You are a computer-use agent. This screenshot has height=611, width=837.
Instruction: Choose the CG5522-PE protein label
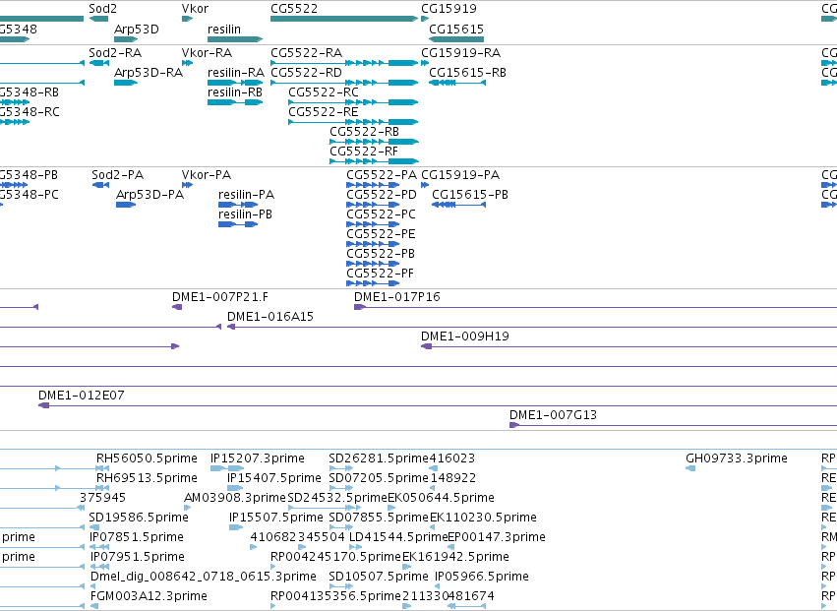[x=381, y=234]
